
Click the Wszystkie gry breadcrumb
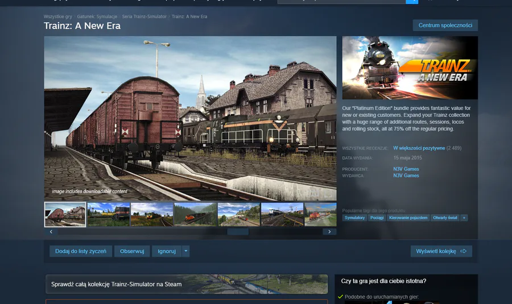(x=58, y=16)
